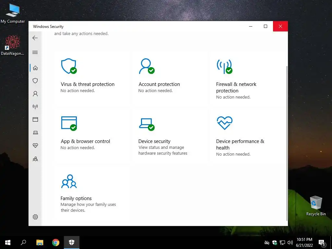Click the Account protection tile icon
This screenshot has width=332, height=249.
click(147, 66)
